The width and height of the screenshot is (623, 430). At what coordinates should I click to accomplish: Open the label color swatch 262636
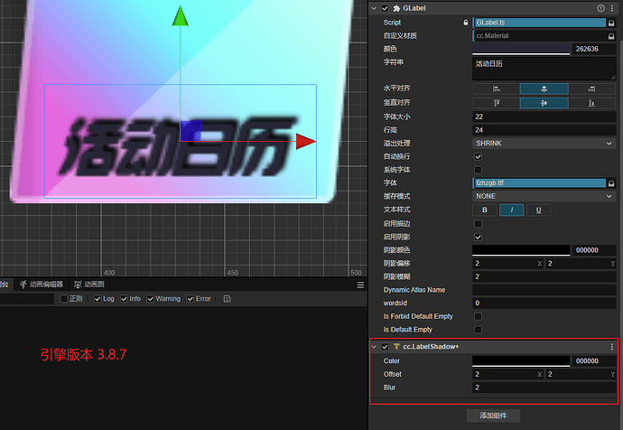(521, 49)
